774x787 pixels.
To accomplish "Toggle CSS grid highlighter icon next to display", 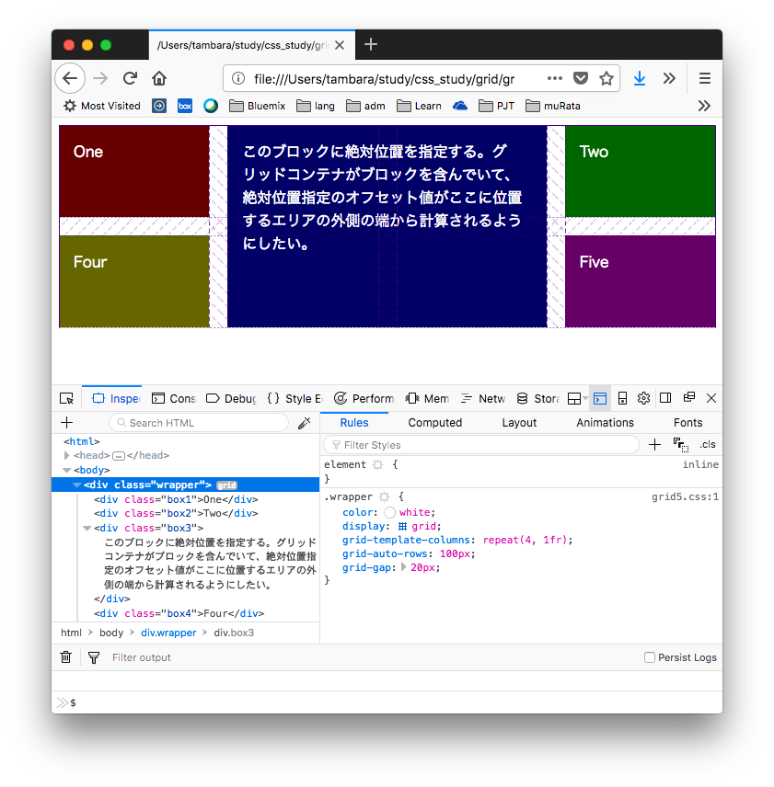I will click(x=402, y=527).
